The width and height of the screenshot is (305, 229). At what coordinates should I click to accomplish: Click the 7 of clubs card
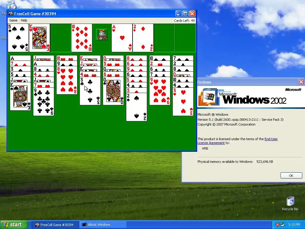click(x=160, y=74)
